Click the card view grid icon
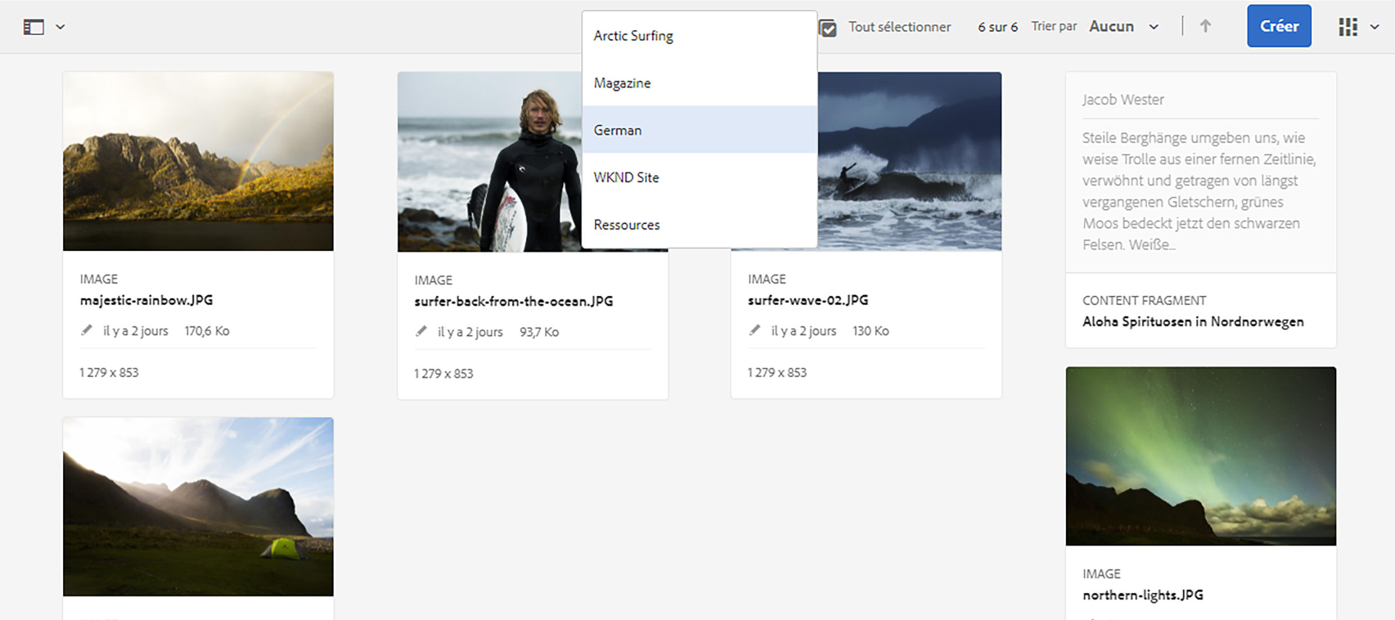The image size is (1395, 620). [1348, 26]
